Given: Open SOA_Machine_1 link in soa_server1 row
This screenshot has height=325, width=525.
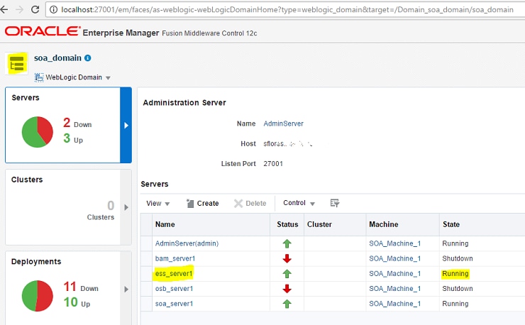Looking at the screenshot, I should coord(394,304).
